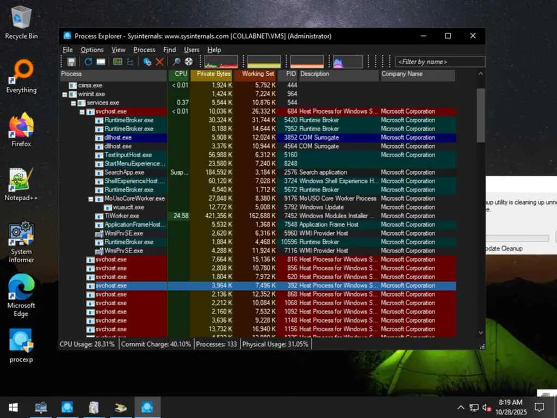Click the Refresh Now toolbar icon
557x418 pixels.
(88, 62)
